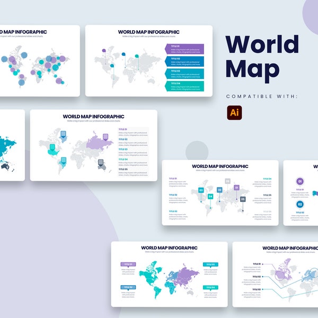This screenshot has width=318, height=318.
Task: Select gray Australia on continents slide
Action: (190, 293)
